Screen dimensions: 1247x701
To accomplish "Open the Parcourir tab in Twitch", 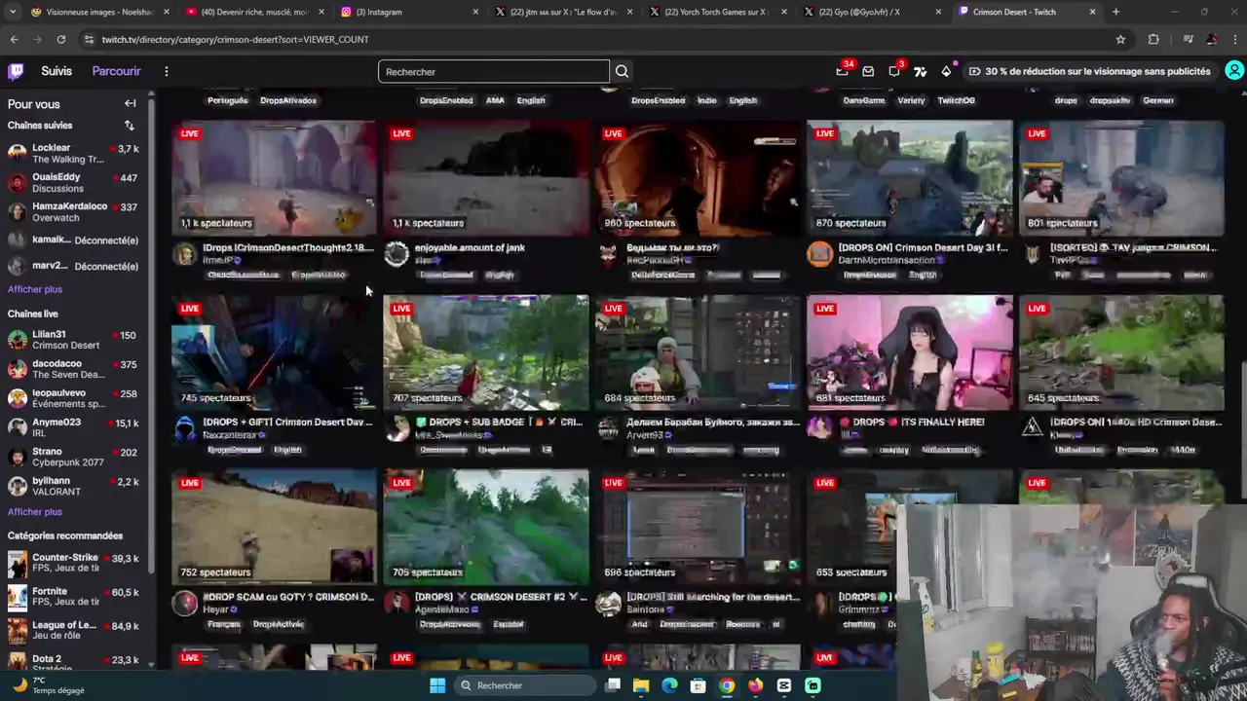I will (x=116, y=71).
